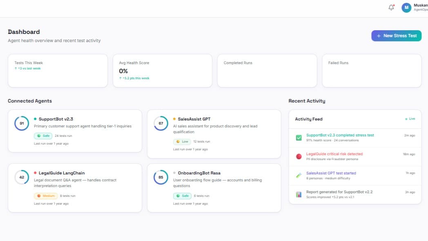Open the Completed Runs card
This screenshot has height=241, width=428.
(267, 71)
